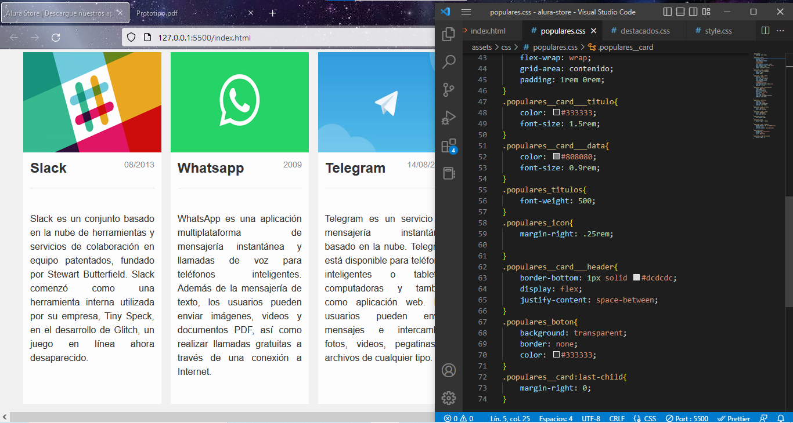Click the Slack card image
The height and width of the screenshot is (423, 793).
[x=92, y=102]
